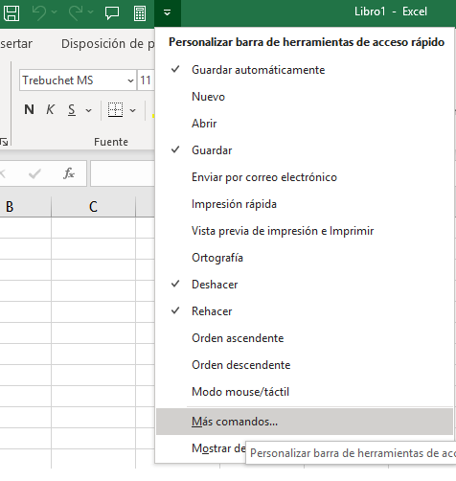
Task: Select column C header
Action: pos(93,207)
